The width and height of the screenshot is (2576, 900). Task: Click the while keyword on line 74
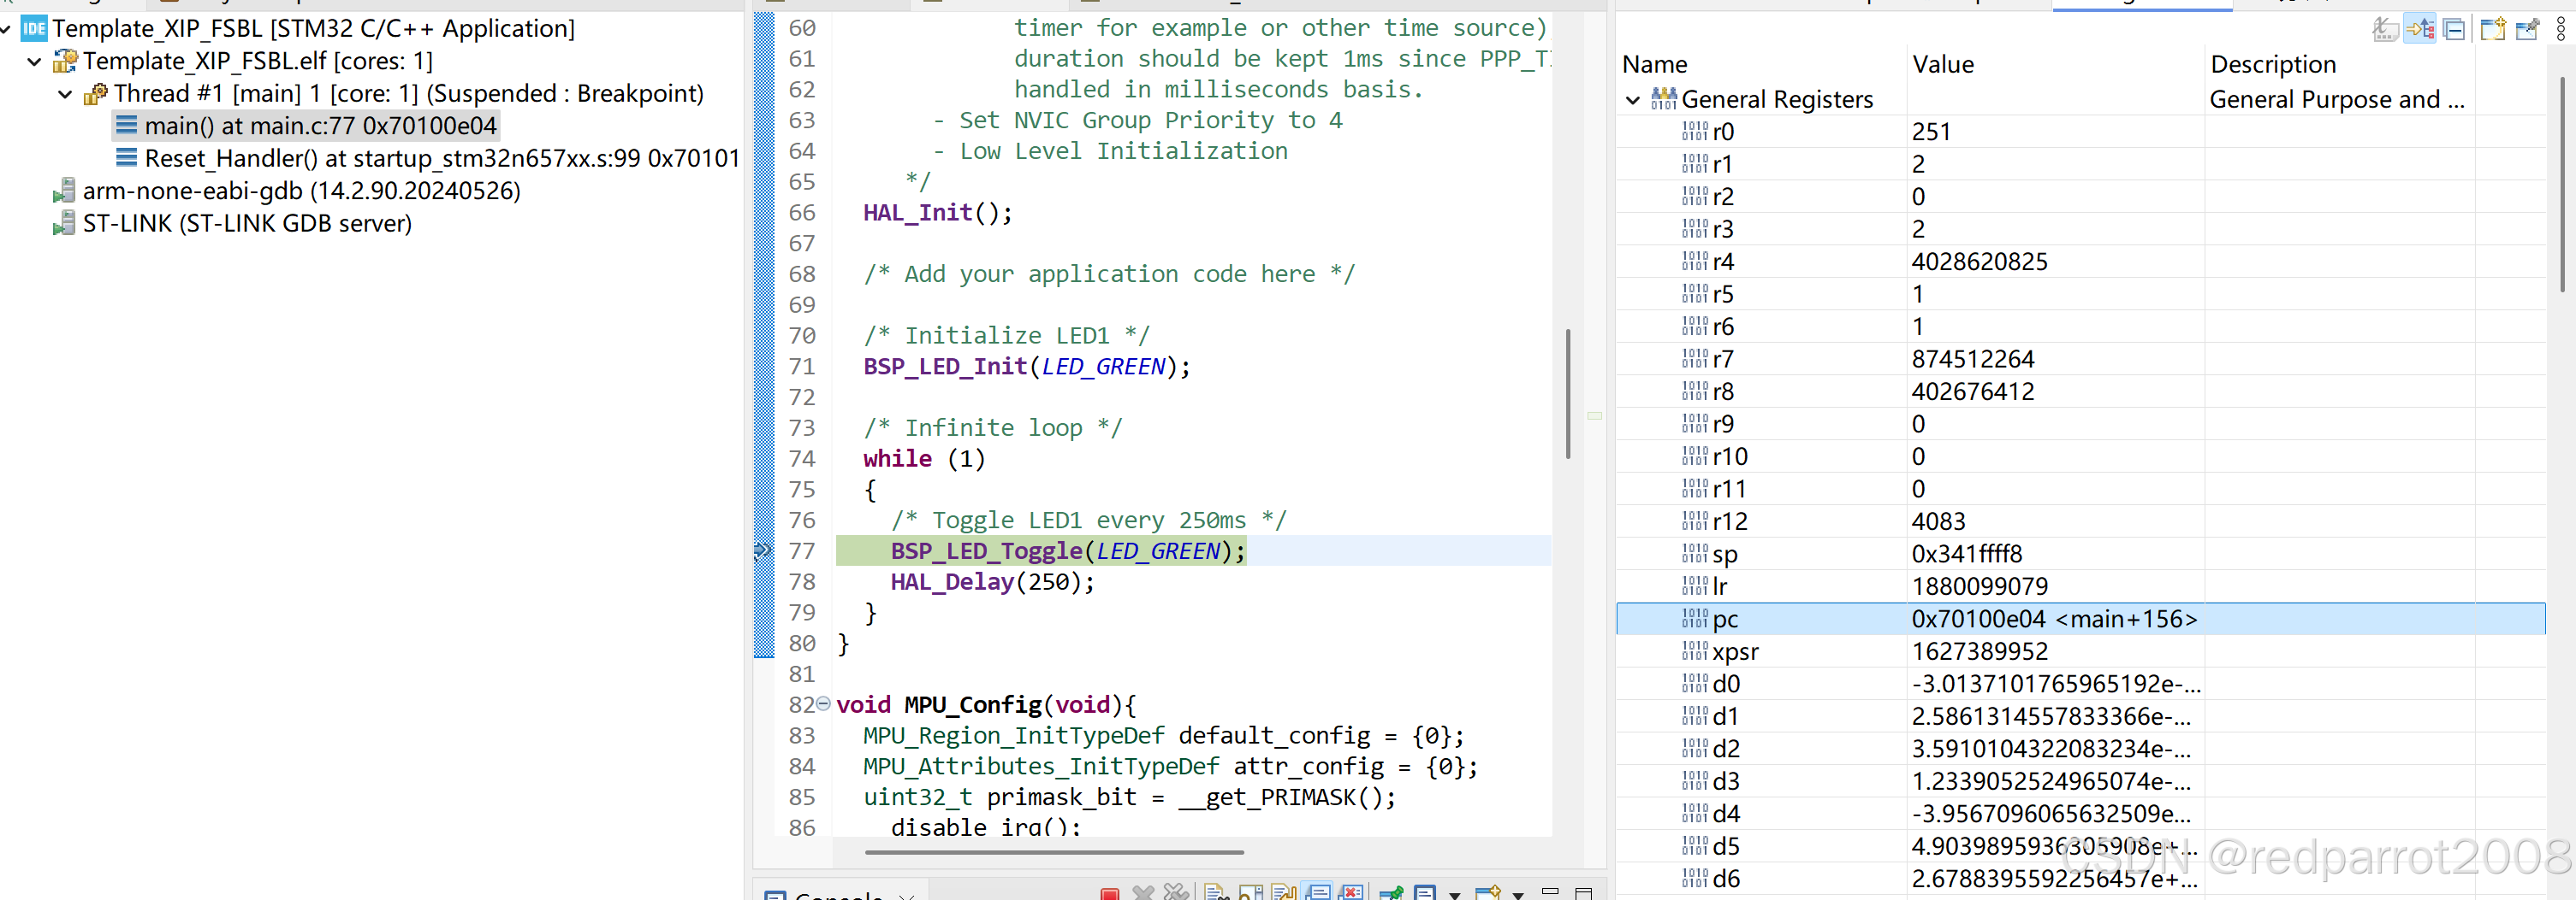pos(897,458)
